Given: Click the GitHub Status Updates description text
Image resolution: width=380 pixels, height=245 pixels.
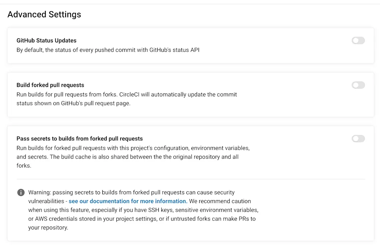Looking at the screenshot, I should [x=108, y=50].
